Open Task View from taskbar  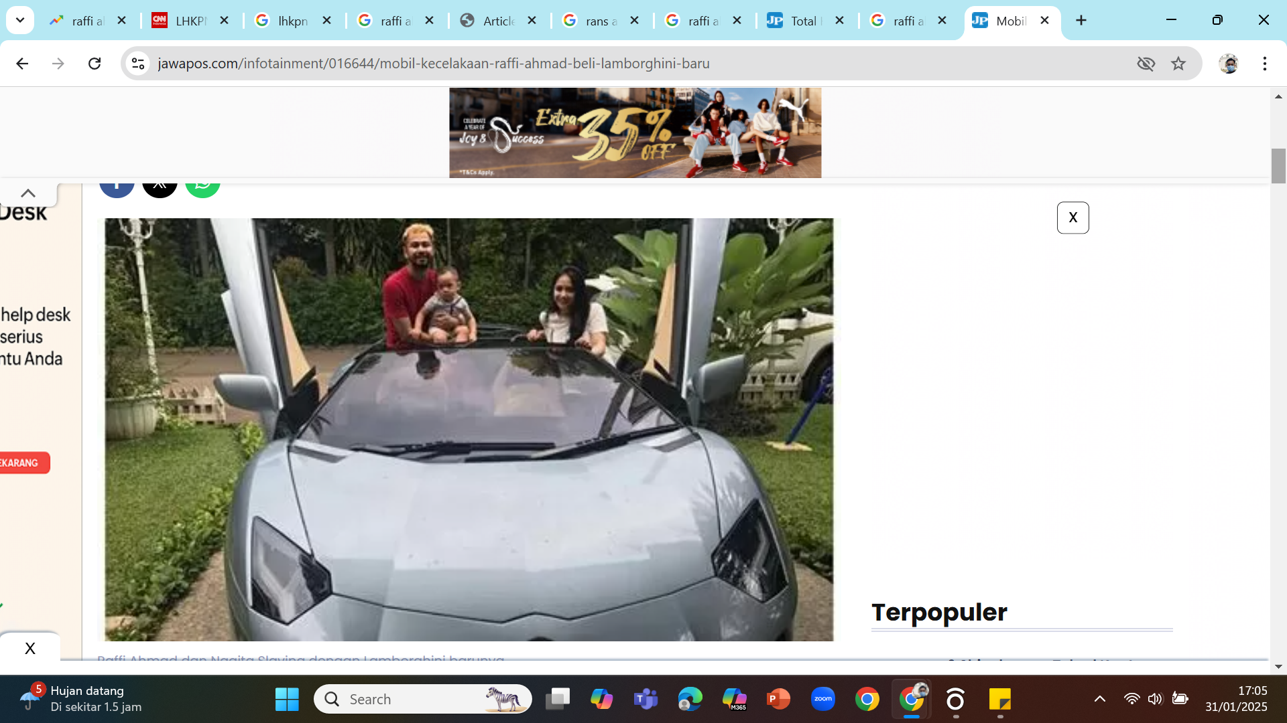[x=558, y=700]
